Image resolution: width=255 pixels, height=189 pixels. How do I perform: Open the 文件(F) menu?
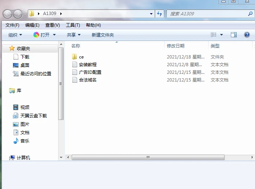click(12, 25)
